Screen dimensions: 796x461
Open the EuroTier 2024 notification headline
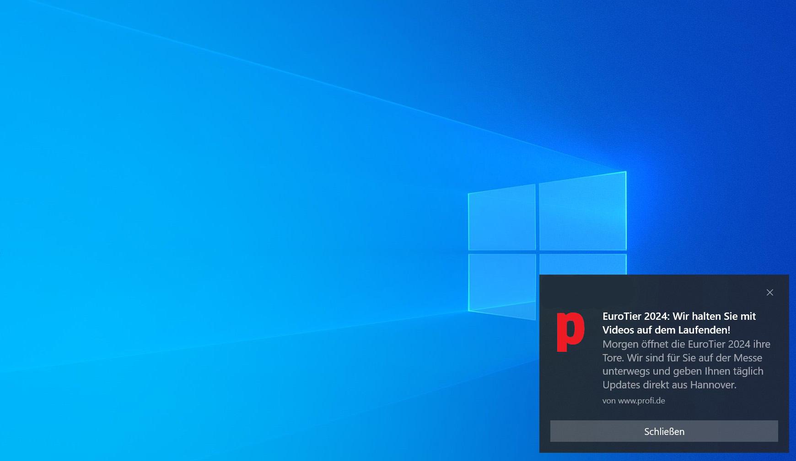tap(679, 323)
